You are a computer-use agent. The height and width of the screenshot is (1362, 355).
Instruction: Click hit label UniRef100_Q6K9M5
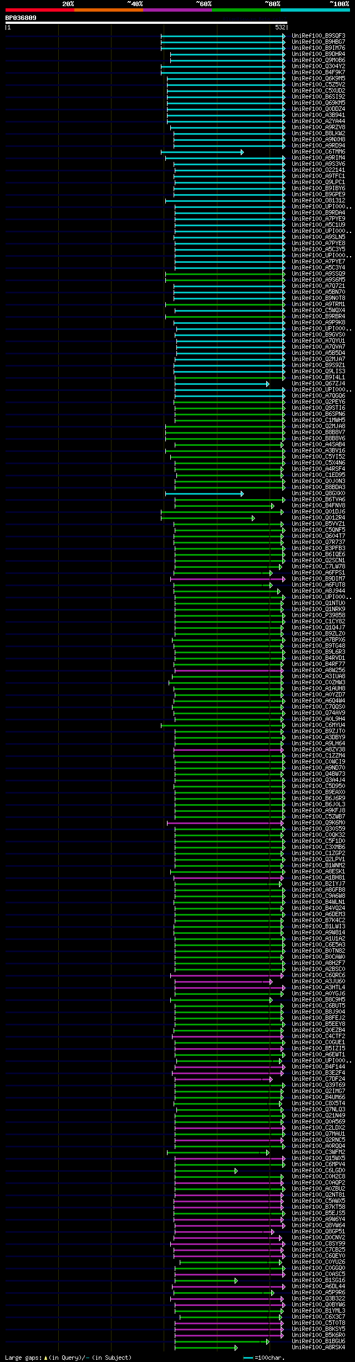[x=318, y=79]
